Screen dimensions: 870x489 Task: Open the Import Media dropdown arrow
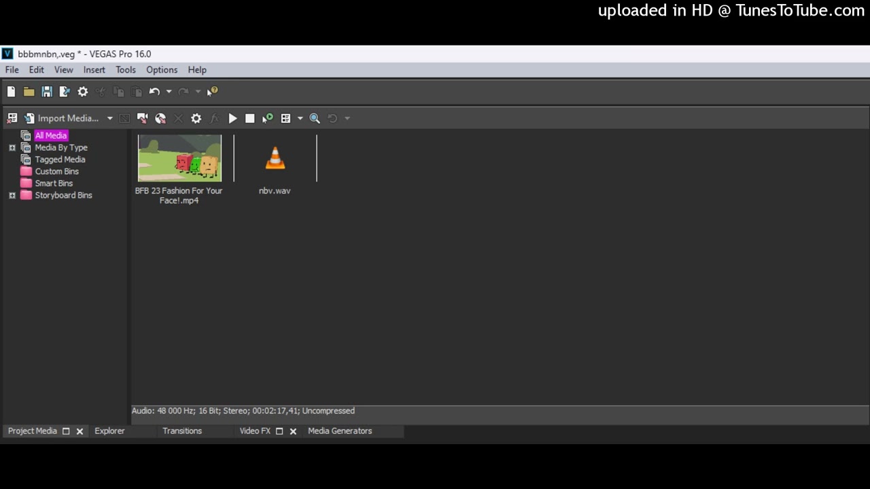click(x=109, y=118)
